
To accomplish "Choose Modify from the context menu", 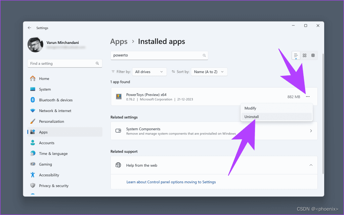I will (276, 108).
